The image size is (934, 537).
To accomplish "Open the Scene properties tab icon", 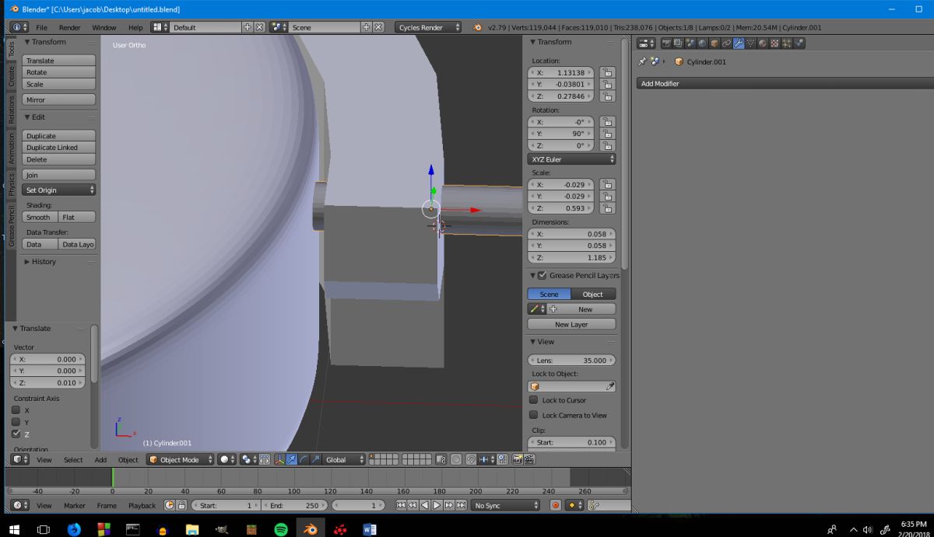I will pos(690,43).
